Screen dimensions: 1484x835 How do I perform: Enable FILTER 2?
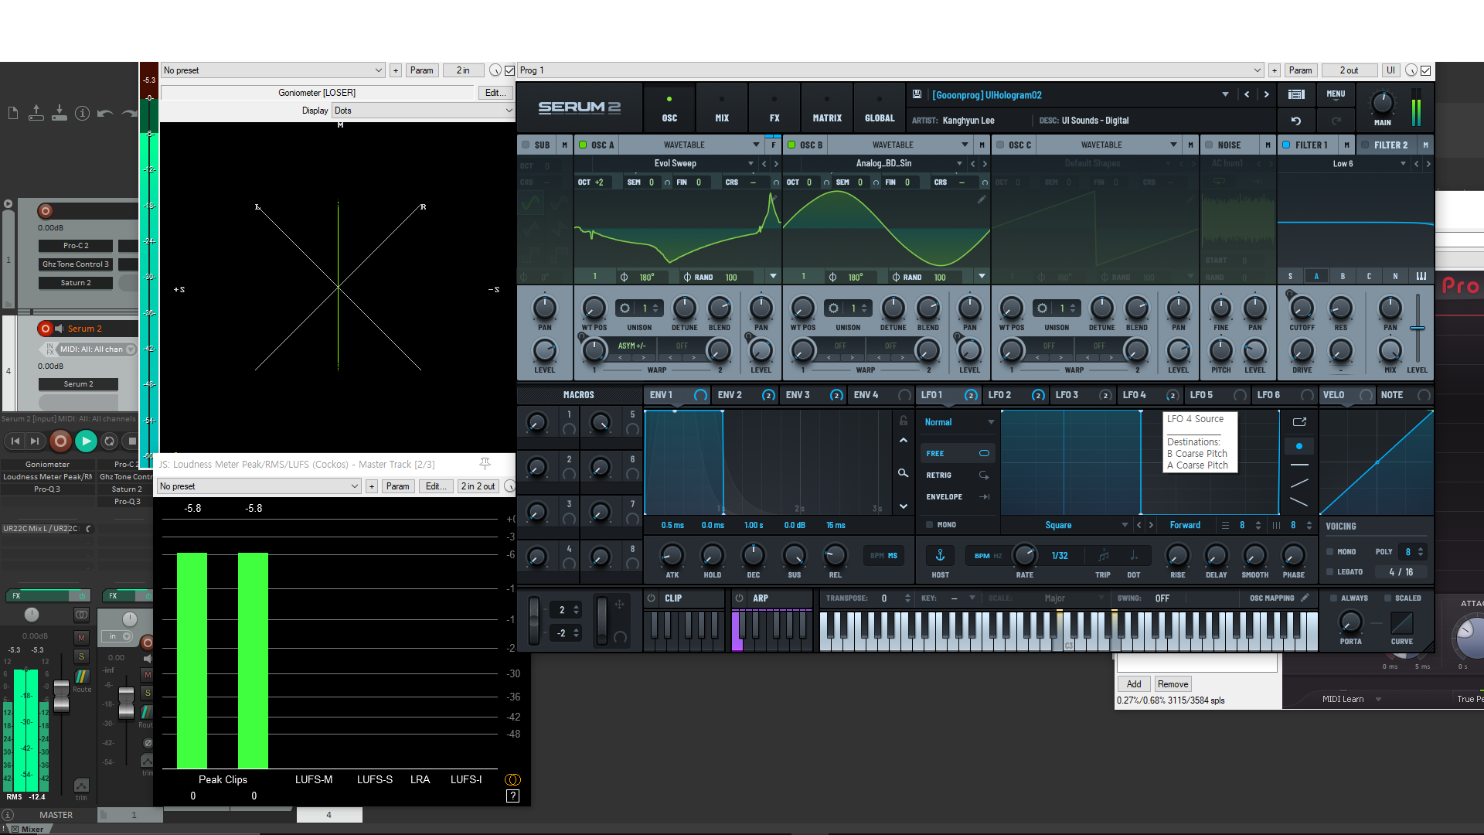[1365, 145]
